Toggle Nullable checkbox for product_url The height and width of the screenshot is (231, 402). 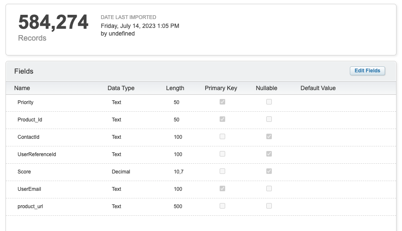(269, 206)
